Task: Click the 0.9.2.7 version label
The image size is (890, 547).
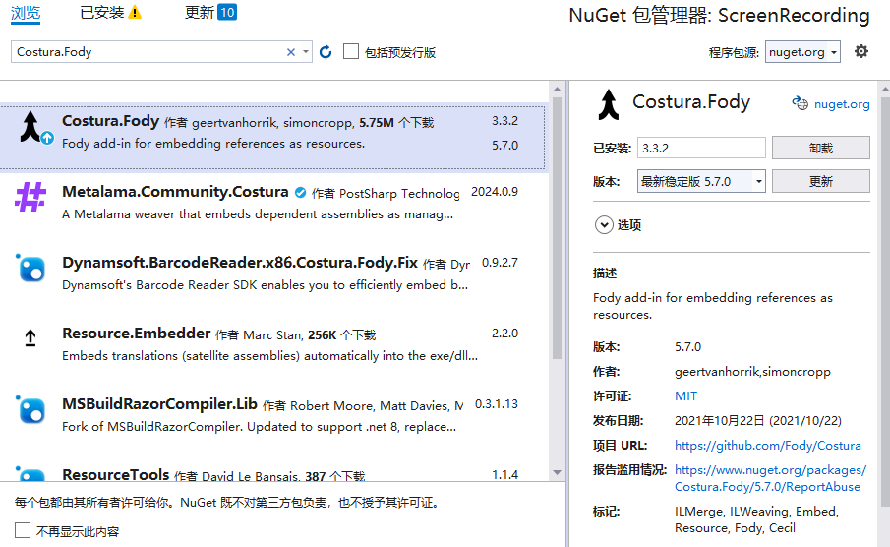Action: tap(500, 263)
